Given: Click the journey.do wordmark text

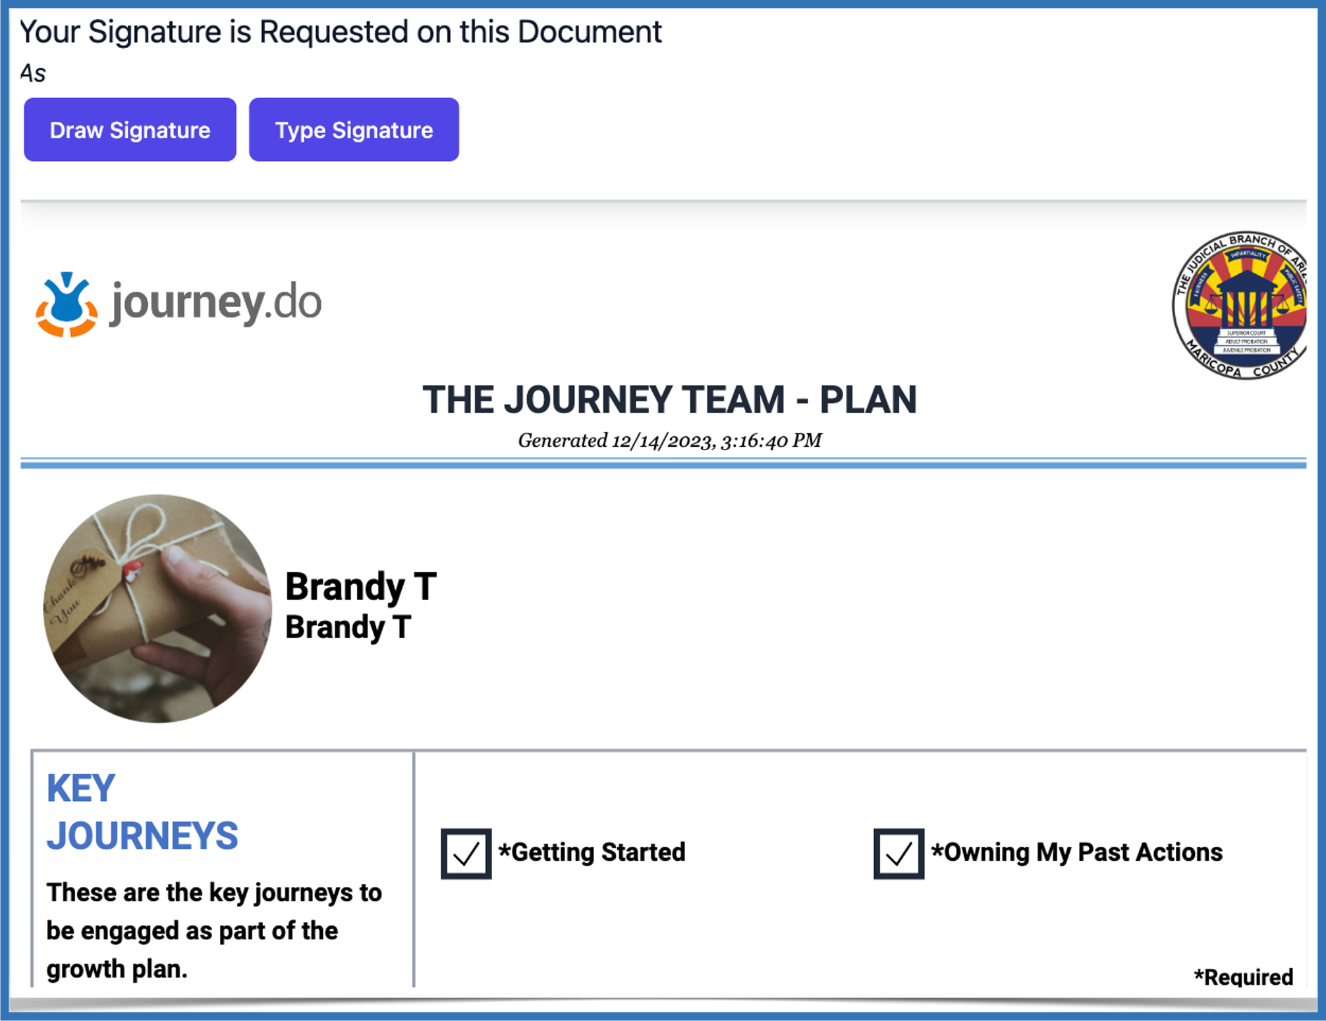Looking at the screenshot, I should (x=216, y=303).
